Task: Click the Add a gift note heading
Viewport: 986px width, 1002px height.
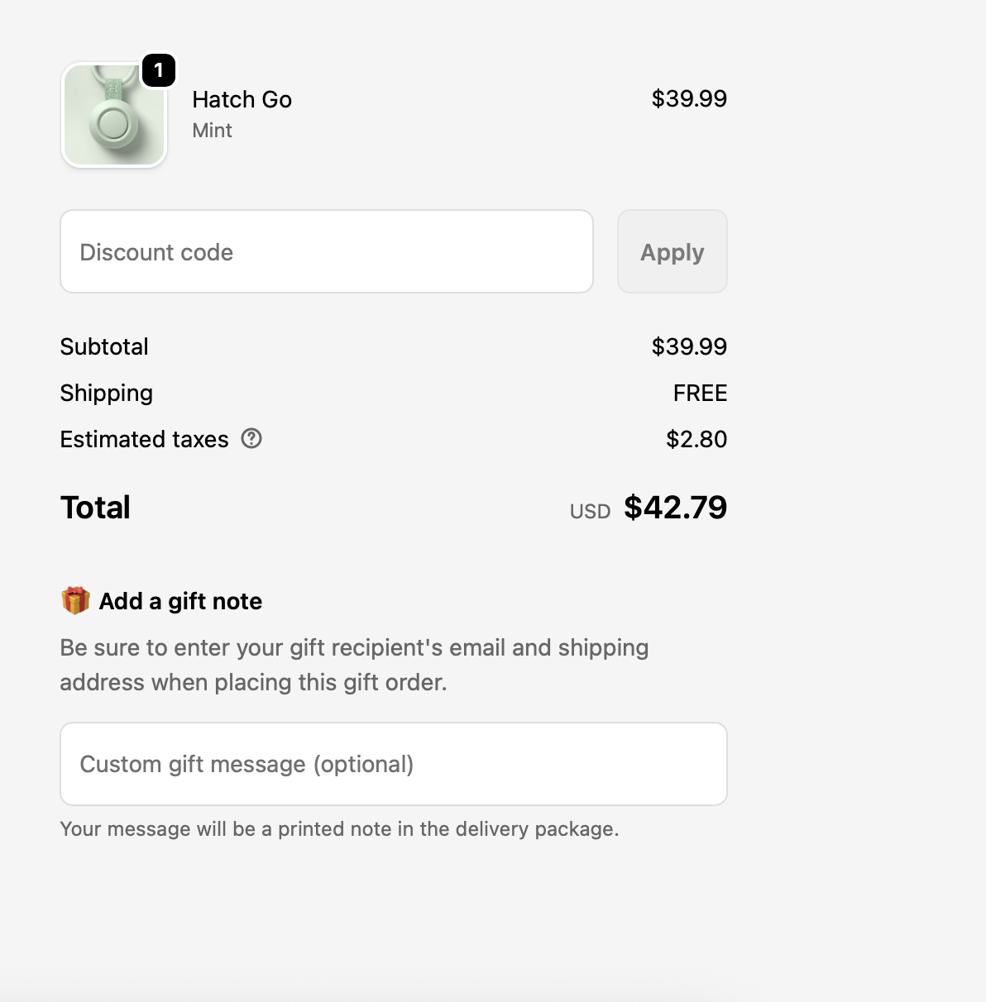Action: pos(180,601)
